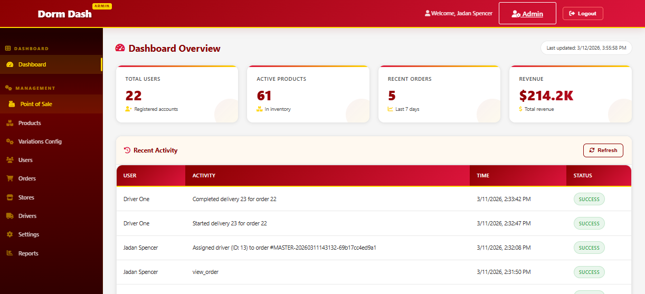The height and width of the screenshot is (294, 645).
Task: Click time '3/11/2026, 2:33:42 PM'
Action: pos(504,199)
